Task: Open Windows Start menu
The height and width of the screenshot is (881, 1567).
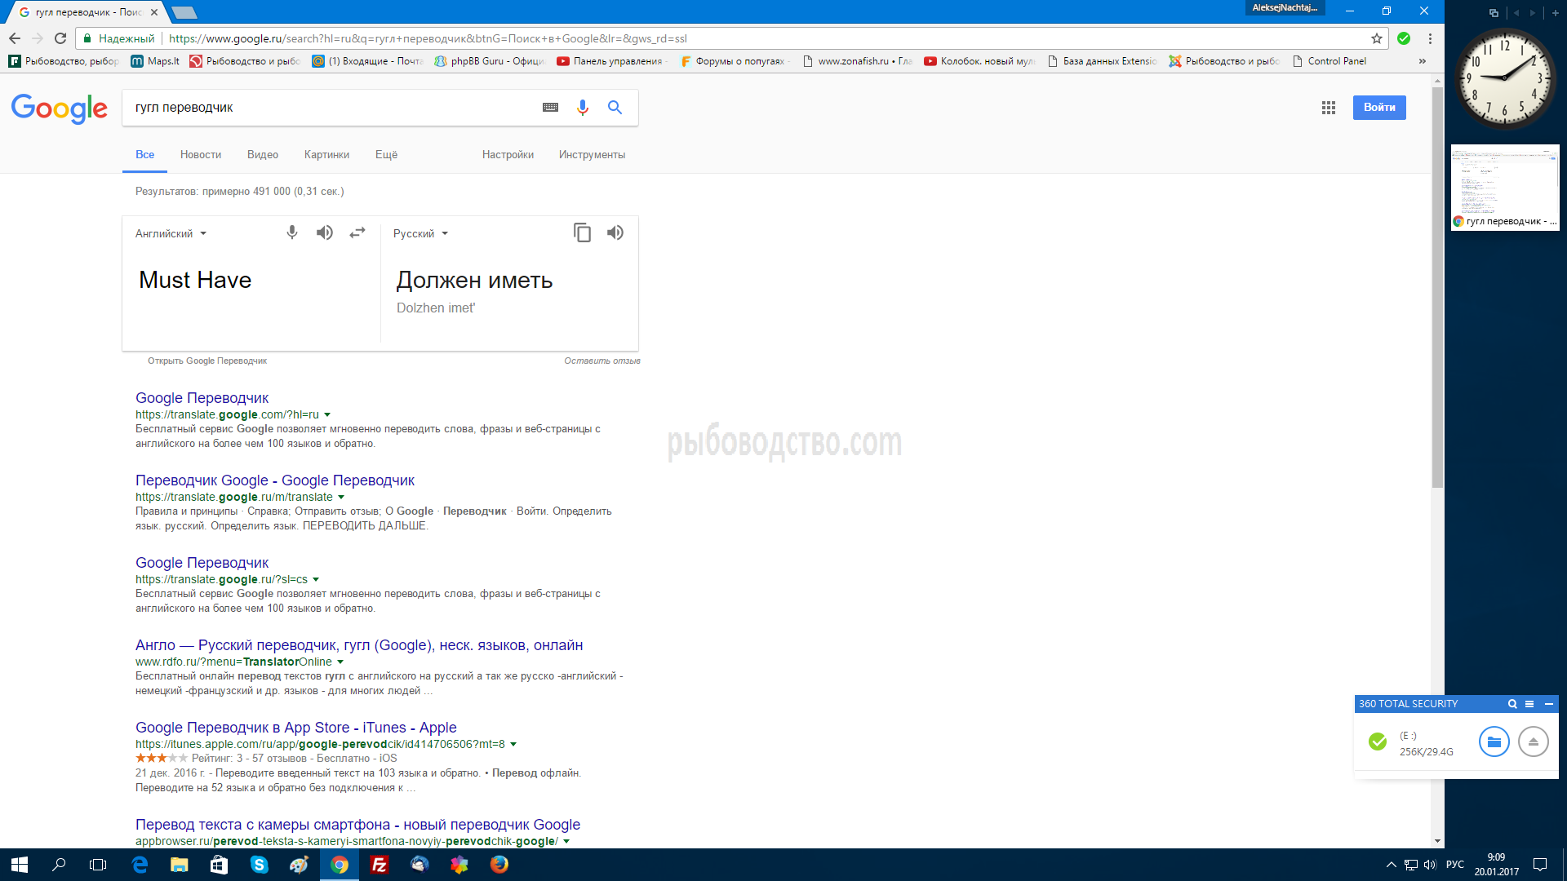Action: (x=20, y=865)
